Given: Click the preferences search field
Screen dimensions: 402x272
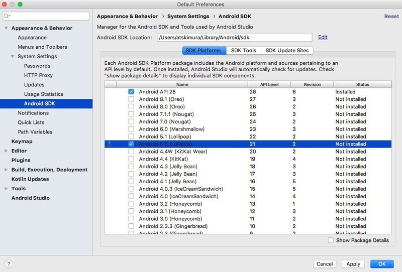Looking at the screenshot, I should (46, 16).
